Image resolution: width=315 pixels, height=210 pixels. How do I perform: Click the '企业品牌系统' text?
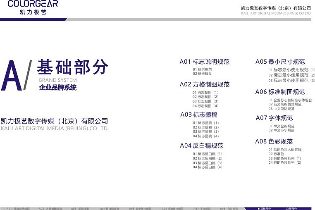click(x=57, y=87)
